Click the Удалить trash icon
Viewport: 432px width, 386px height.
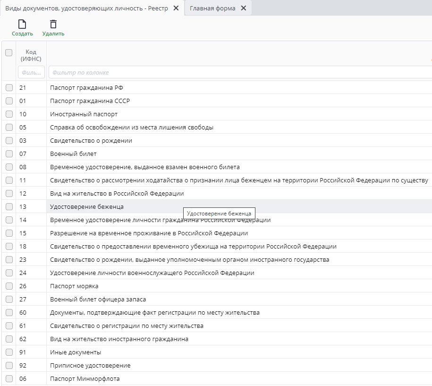[x=53, y=25]
